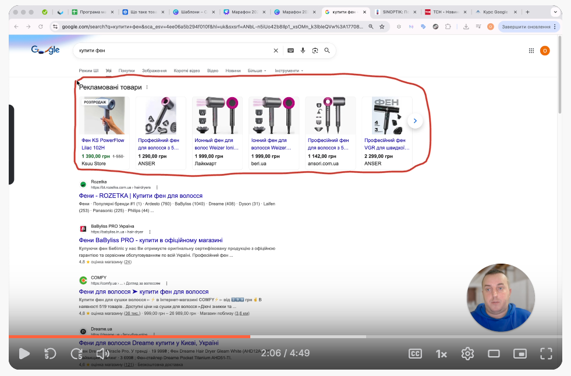
Task: Switch to theater mode view
Action: [x=494, y=353]
